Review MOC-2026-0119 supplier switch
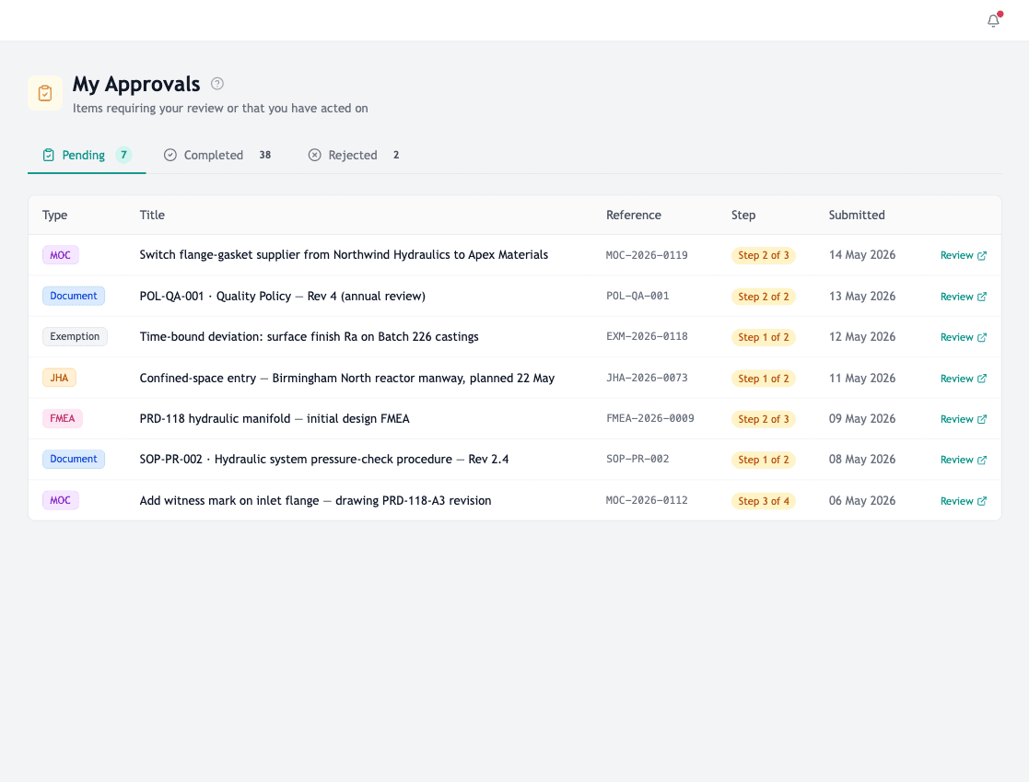This screenshot has height=782, width=1029. (963, 255)
